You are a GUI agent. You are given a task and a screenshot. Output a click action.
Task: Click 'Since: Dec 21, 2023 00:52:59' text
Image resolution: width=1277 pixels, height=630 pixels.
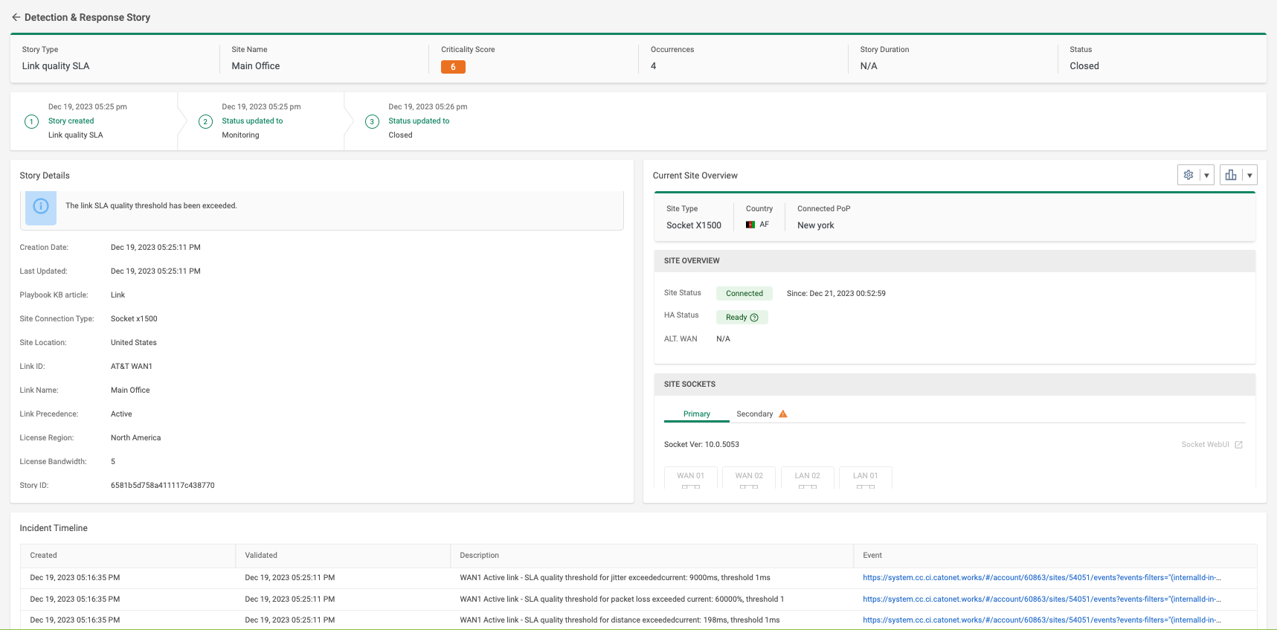click(836, 294)
